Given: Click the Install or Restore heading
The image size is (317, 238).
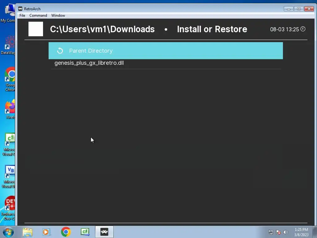Looking at the screenshot, I should (212, 29).
